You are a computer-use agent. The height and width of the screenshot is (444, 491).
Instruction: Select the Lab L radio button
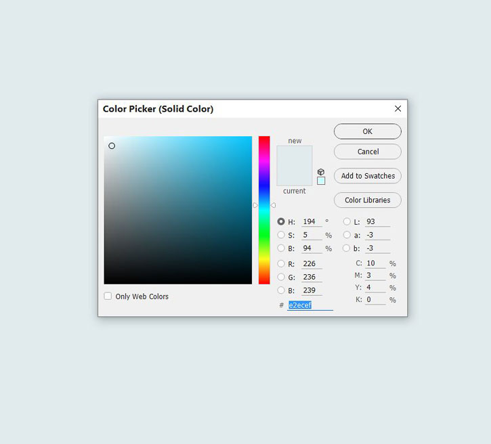coord(347,221)
